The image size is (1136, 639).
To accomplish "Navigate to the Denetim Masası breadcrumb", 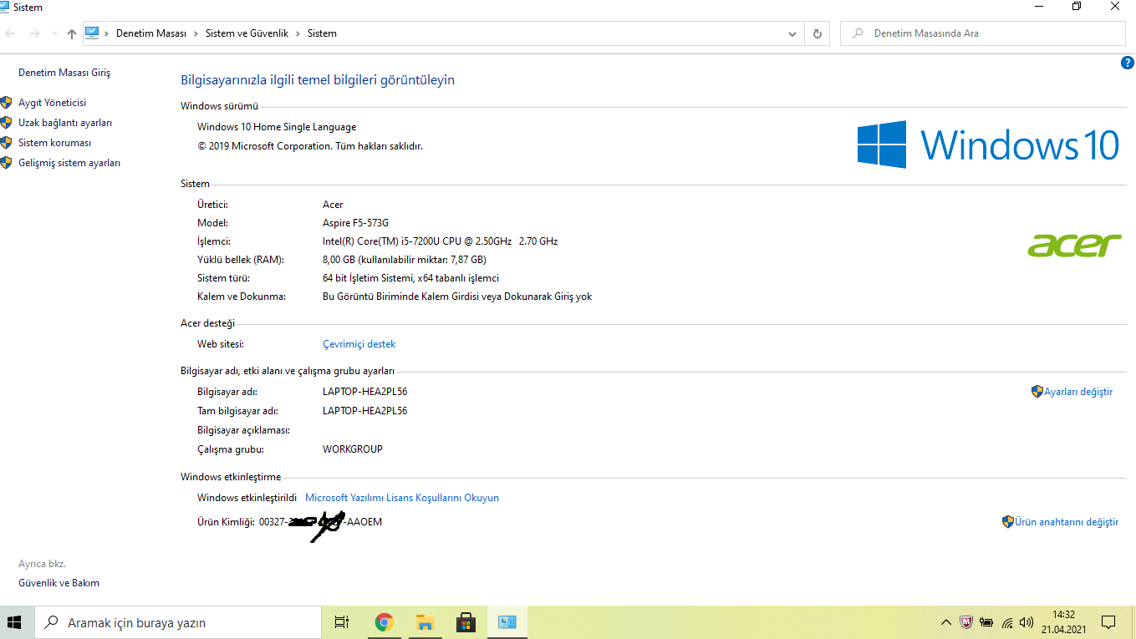I will click(x=151, y=33).
